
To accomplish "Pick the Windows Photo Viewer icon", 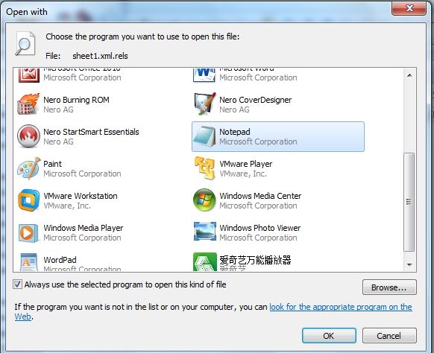I will pyautogui.click(x=205, y=232).
